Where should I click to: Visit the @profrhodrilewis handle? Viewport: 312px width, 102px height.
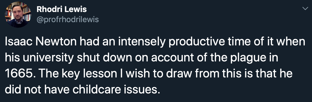coord(68,19)
